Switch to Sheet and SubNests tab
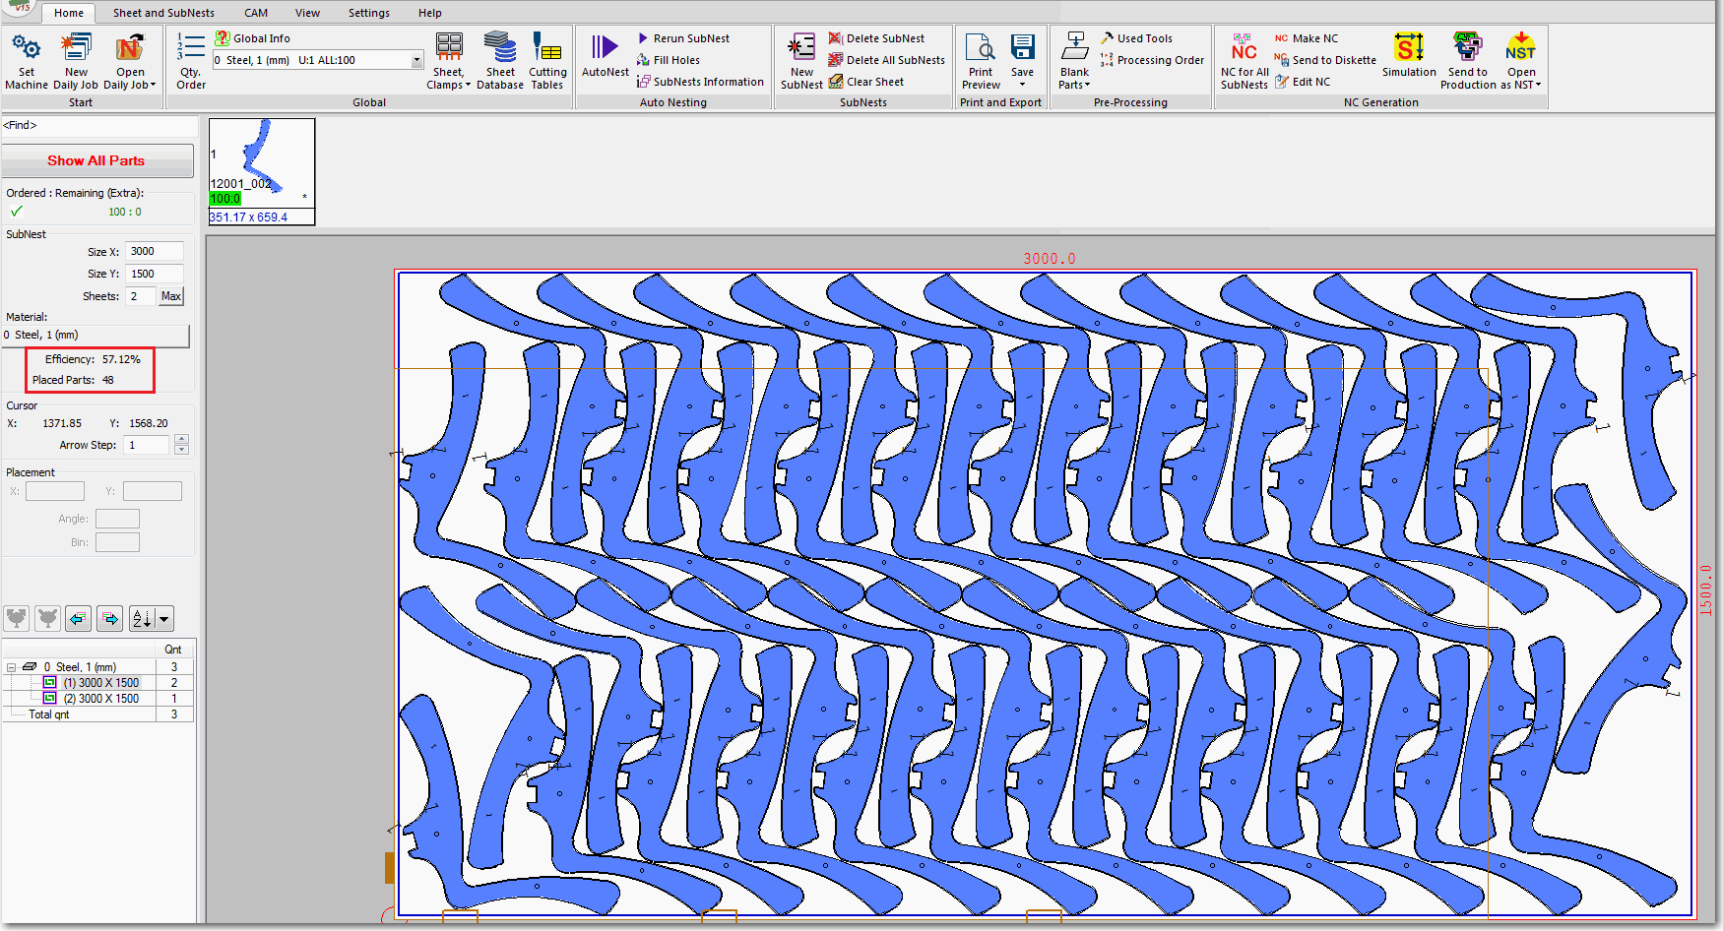Image resolution: width=1723 pixels, height=931 pixels. point(163,13)
